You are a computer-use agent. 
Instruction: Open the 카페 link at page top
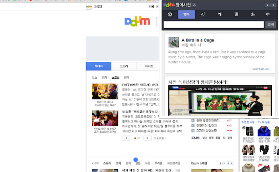[x=152, y=6]
